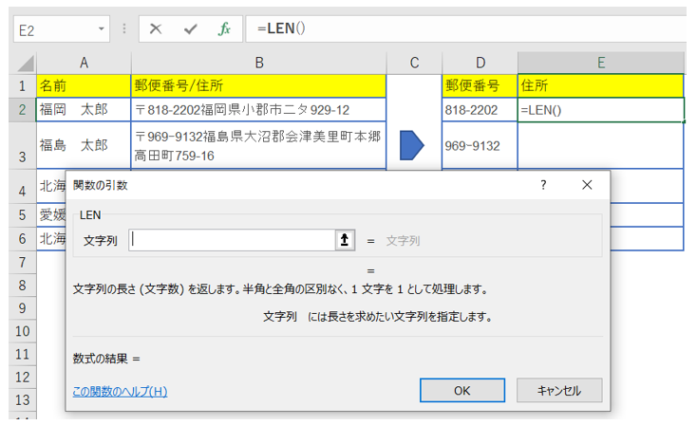Click the Cancel (X) formula bar icon
Image resolution: width=697 pixels, height=425 pixels.
[156, 29]
